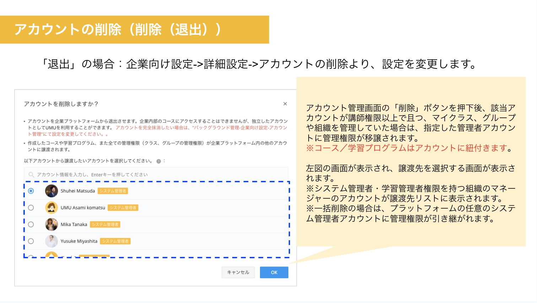Click the UMU Asami komatsu name text

coord(83,208)
